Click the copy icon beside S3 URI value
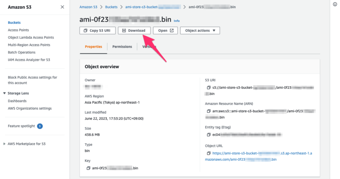This screenshot has width=340, height=179. point(209,88)
